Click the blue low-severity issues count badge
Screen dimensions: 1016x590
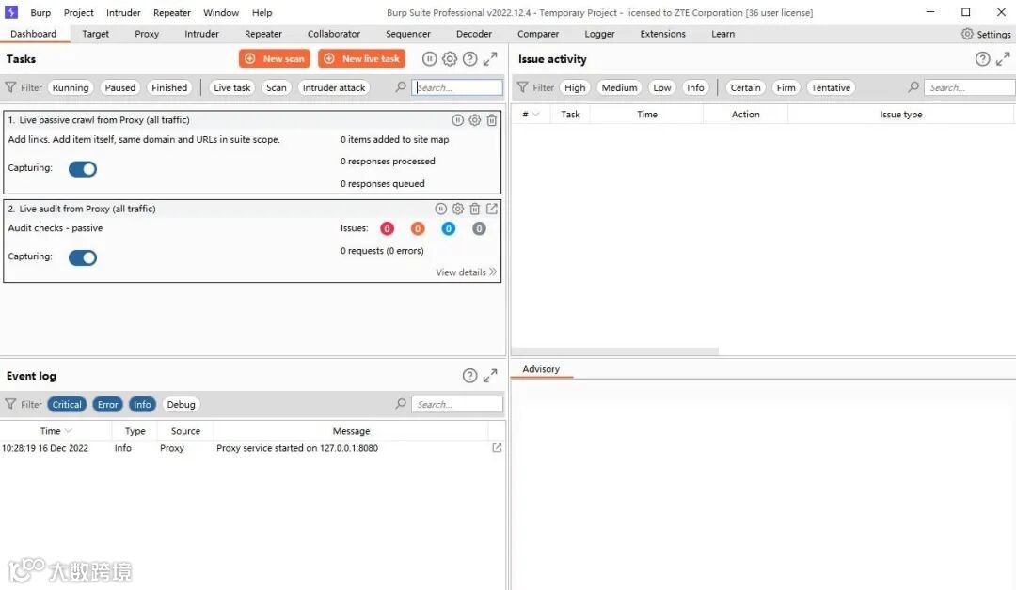[x=449, y=228]
